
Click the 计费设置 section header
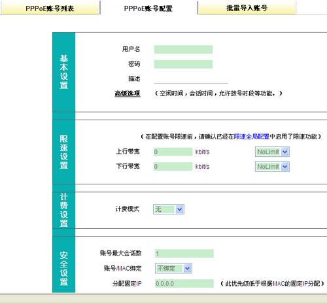pyautogui.click(x=64, y=210)
